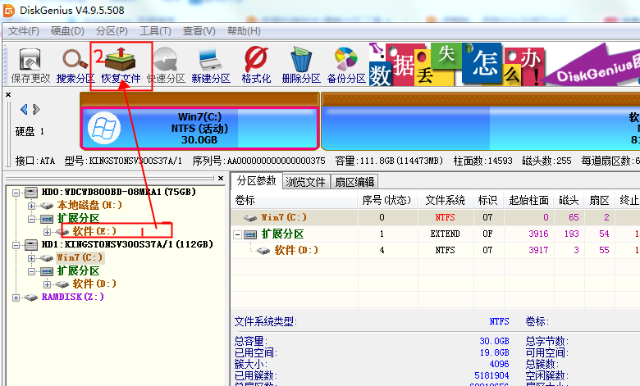The width and height of the screenshot is (640, 386).
Task: Switch to the 扇区编辑 tab
Action: [354, 182]
